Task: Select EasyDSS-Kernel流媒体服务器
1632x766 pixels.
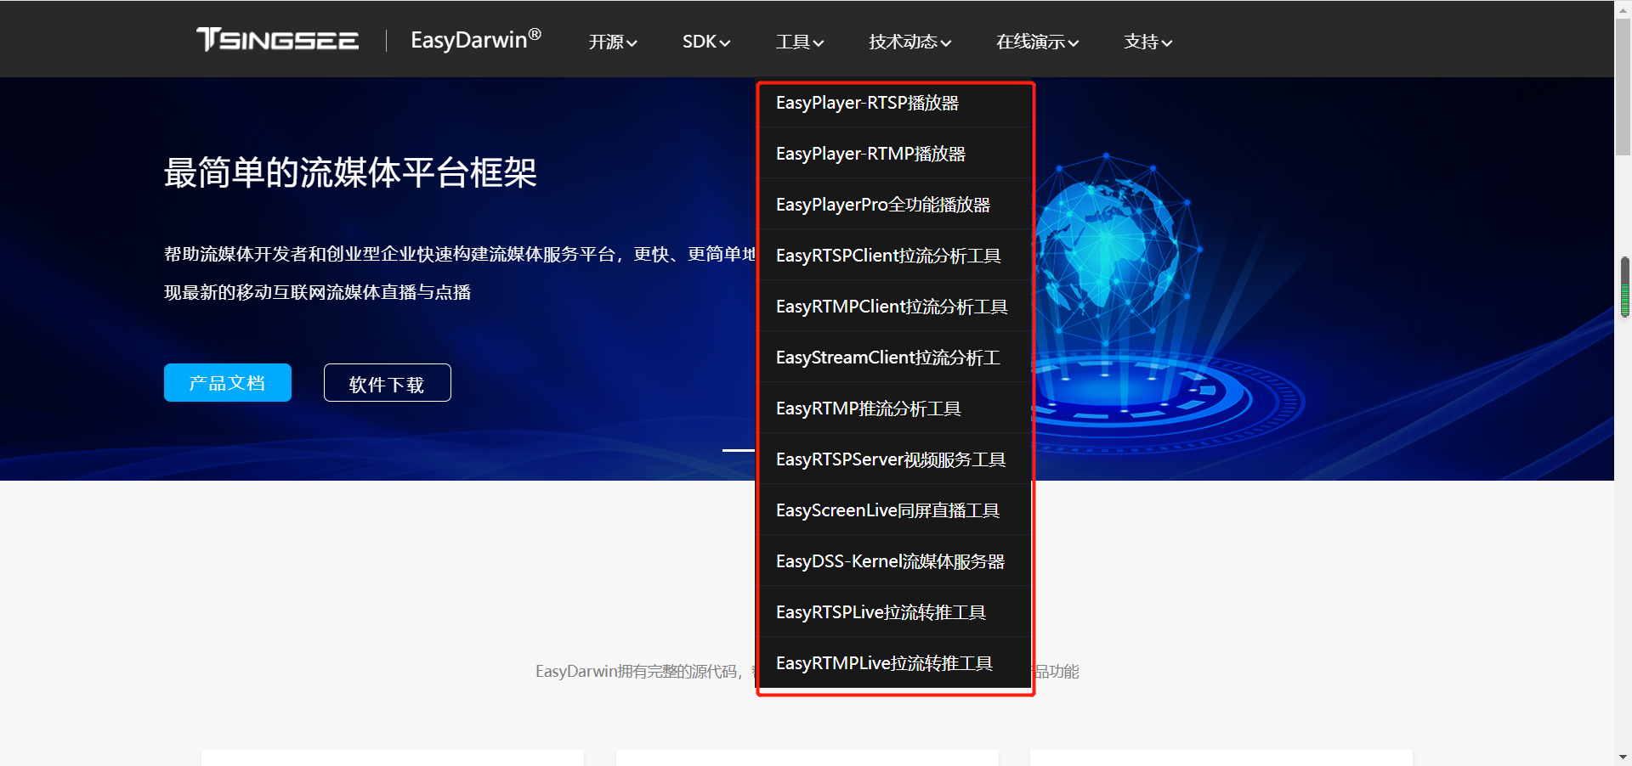Action: (891, 561)
